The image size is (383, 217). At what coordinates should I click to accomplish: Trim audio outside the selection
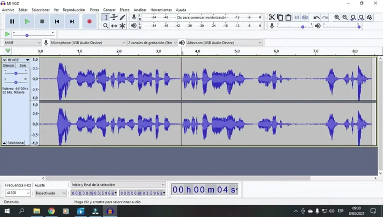(296, 17)
